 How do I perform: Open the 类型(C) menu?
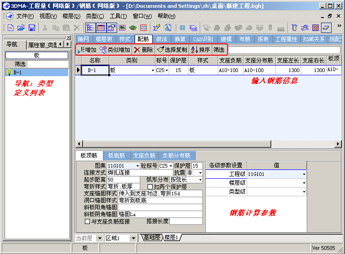point(95,16)
